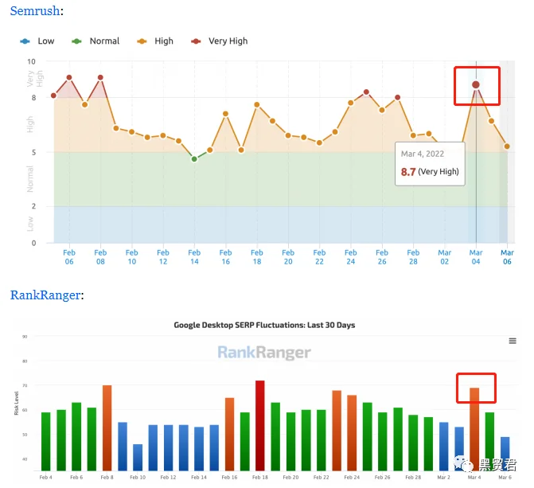The image size is (534, 488).
Task: Click the 'Mar 04' Semrush axis label
Action: tap(476, 257)
